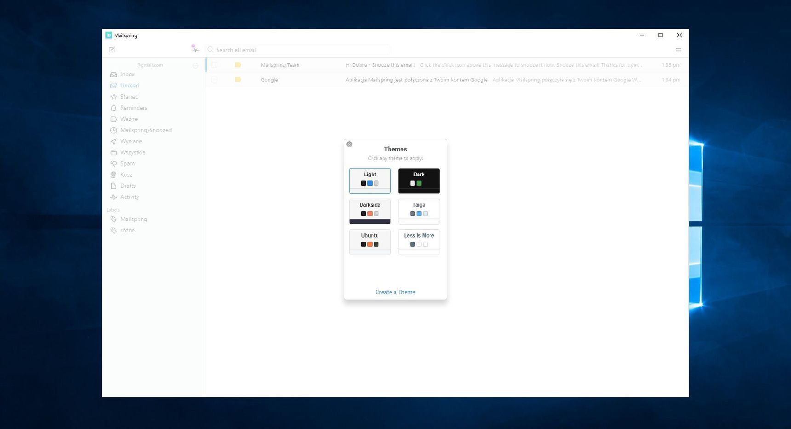Click the Mailspring/Snoozed clock icon
The image size is (791, 429).
(x=114, y=130)
